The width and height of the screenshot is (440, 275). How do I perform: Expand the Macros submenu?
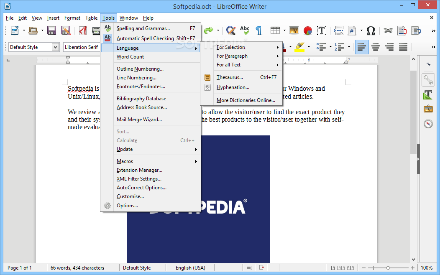151,161
